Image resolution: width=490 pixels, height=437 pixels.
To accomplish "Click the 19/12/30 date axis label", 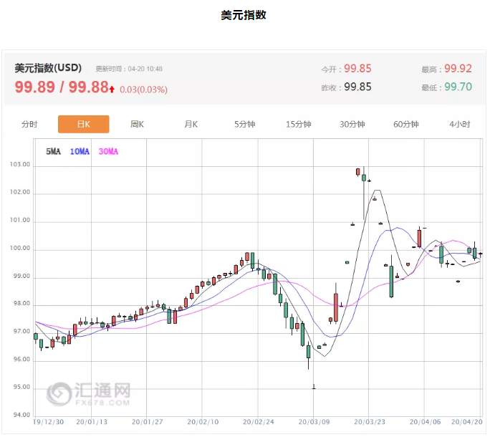I will coord(48,422).
